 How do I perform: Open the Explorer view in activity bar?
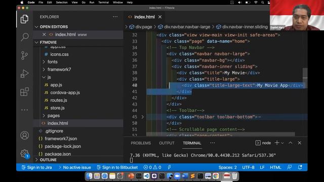pos(24,19)
